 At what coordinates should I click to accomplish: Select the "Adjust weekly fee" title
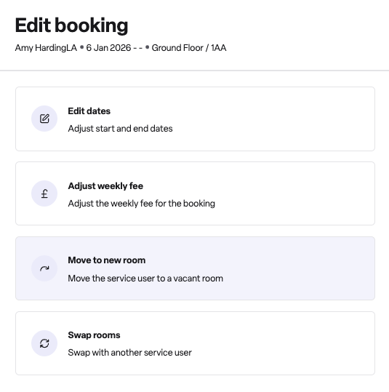(105, 186)
